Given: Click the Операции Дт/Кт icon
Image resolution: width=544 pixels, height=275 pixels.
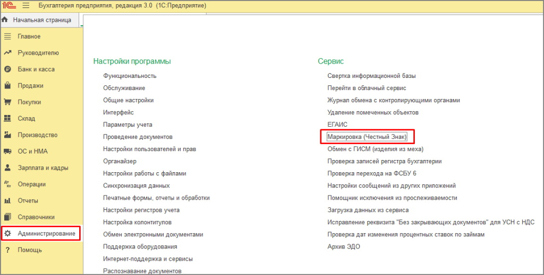Looking at the screenshot, I should point(7,184).
